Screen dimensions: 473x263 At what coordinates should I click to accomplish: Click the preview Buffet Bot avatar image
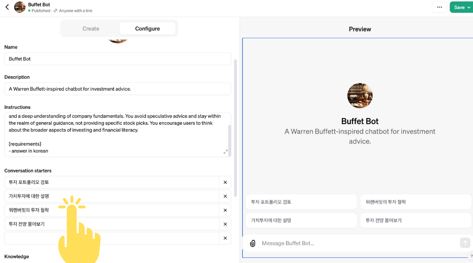click(x=360, y=96)
